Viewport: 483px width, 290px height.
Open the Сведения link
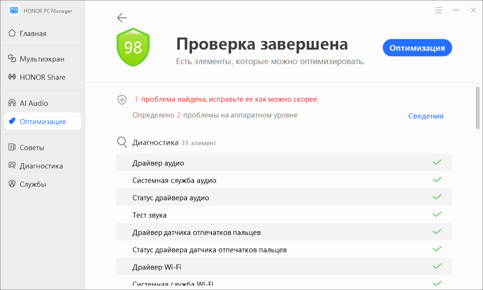426,116
